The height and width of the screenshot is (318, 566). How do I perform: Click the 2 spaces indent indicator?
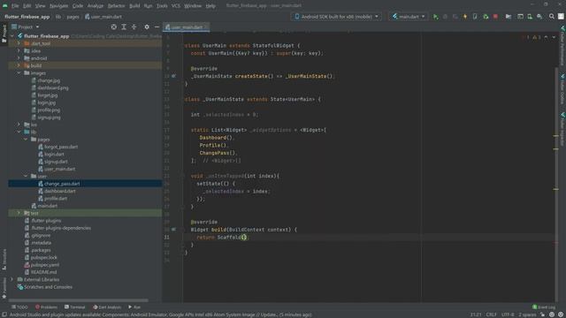point(527,314)
